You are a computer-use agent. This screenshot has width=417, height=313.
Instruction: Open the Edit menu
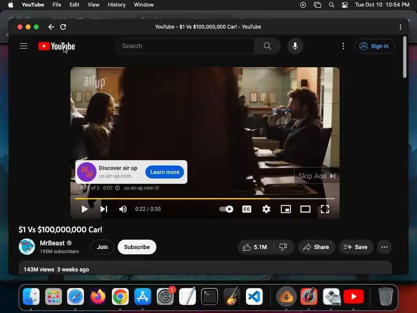[74, 5]
